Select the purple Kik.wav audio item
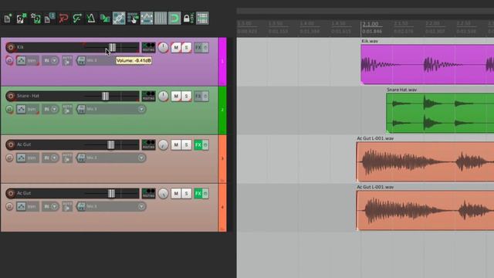The height and width of the screenshot is (278, 494). coord(427,64)
